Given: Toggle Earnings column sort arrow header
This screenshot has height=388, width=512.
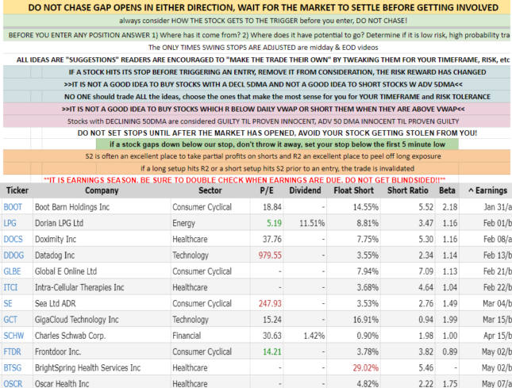Looking at the screenshot, I should (488, 190).
